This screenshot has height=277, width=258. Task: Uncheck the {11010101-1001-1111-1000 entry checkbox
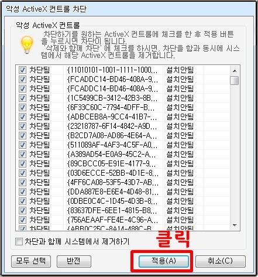(22, 70)
